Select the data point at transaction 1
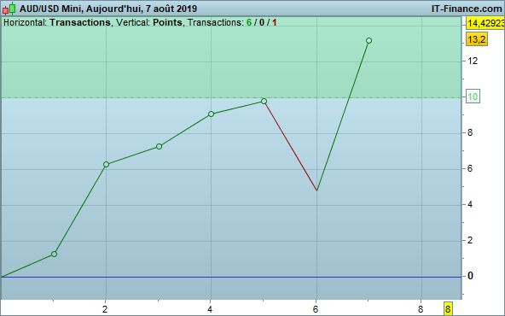Viewport: 505px width, 316px height. (x=54, y=255)
